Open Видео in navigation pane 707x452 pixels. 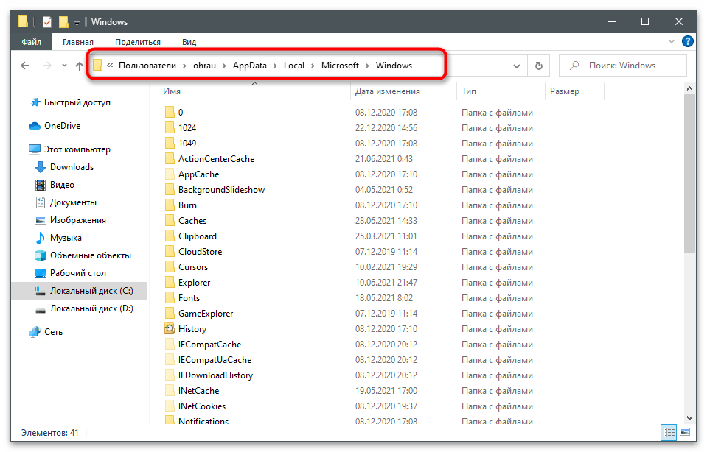tap(62, 185)
